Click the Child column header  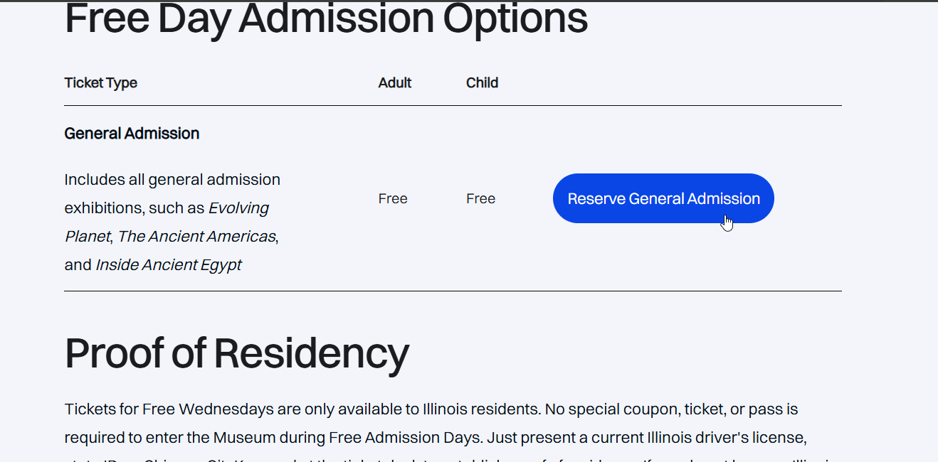click(482, 82)
